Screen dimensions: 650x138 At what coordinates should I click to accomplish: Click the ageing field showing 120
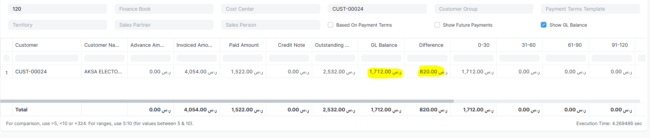click(x=58, y=9)
